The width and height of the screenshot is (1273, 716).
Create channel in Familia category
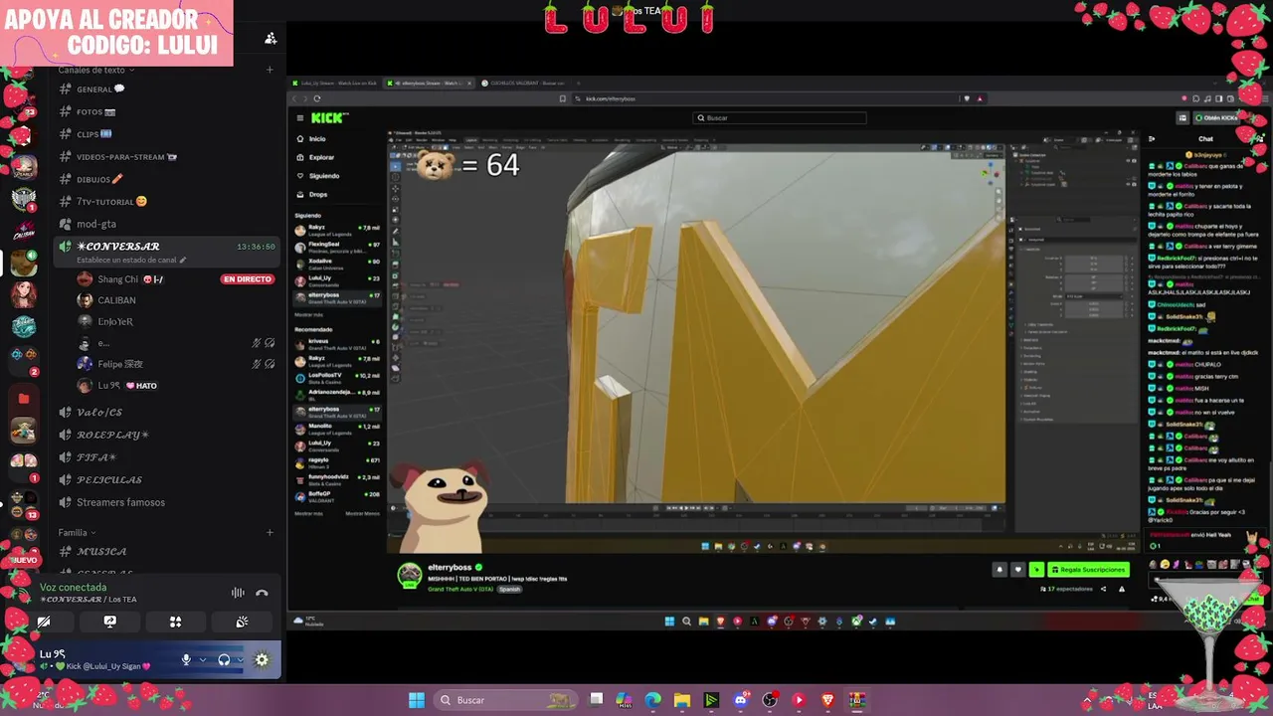tap(270, 532)
